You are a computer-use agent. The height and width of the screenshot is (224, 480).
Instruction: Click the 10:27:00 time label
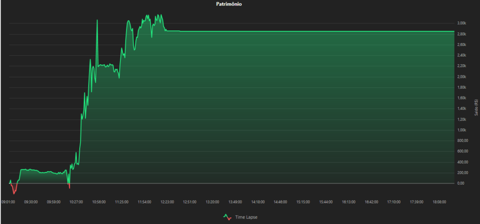[76, 202]
